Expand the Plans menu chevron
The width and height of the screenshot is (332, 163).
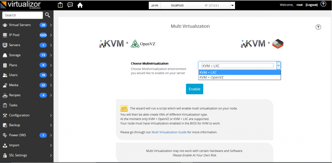[51, 65]
